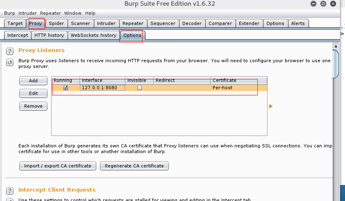Click the Per-host certificate cell
The image size is (345, 201).
(239, 88)
